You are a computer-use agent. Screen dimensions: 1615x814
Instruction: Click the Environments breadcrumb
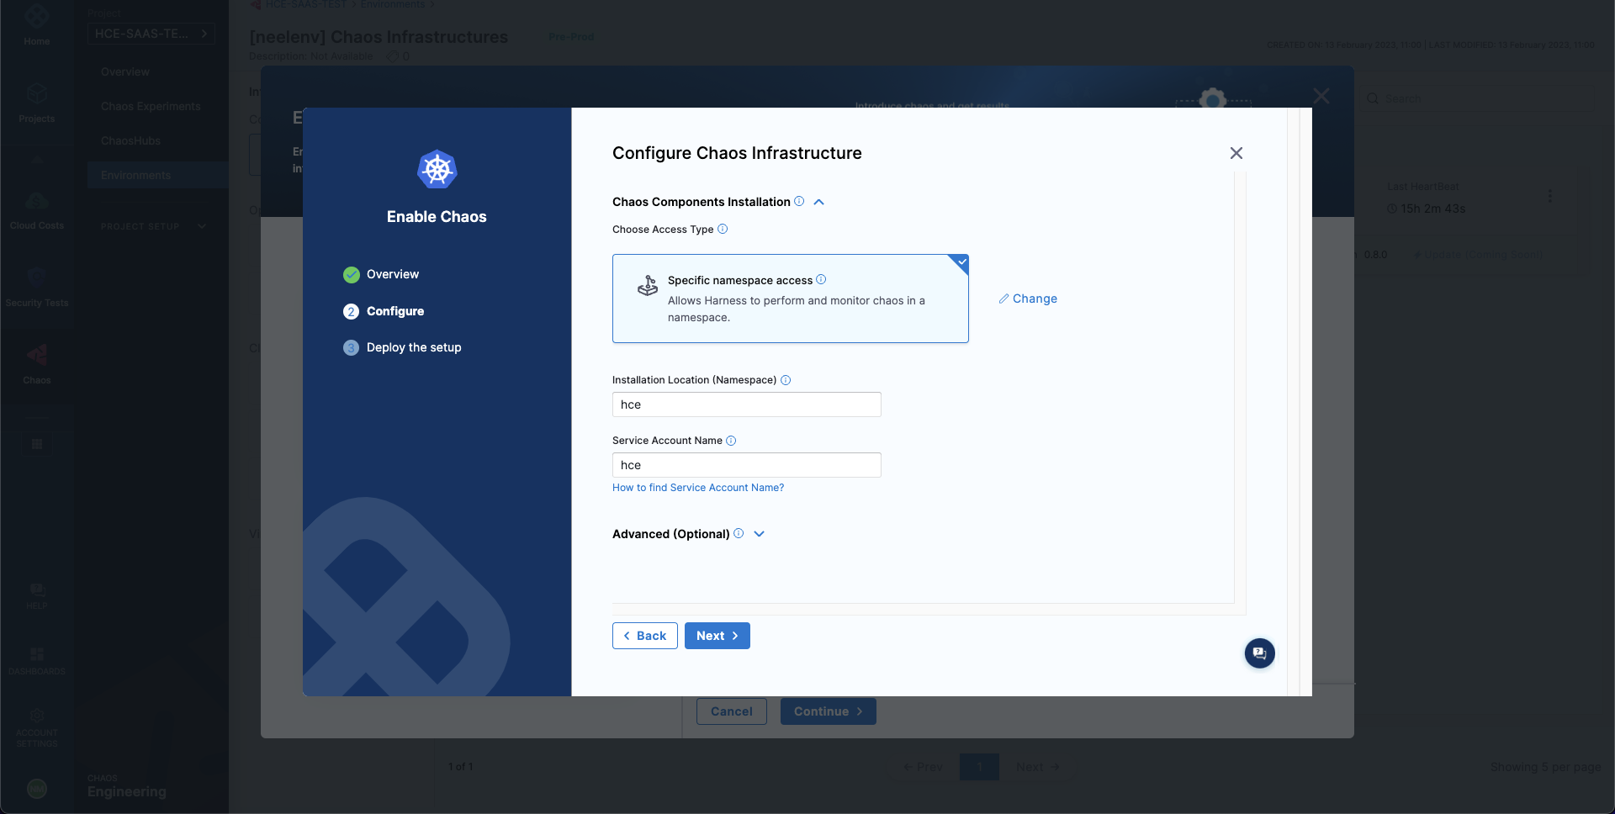(x=393, y=5)
